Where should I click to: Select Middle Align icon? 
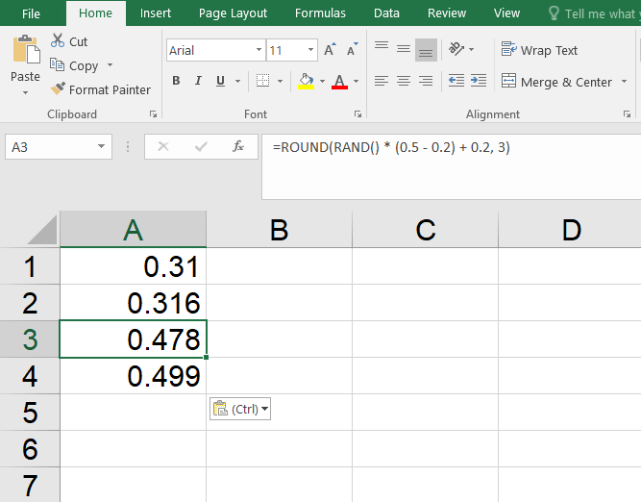click(x=404, y=49)
